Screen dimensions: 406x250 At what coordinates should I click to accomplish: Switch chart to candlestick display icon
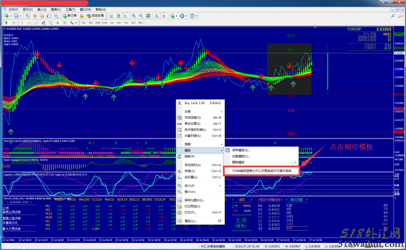pos(118,16)
